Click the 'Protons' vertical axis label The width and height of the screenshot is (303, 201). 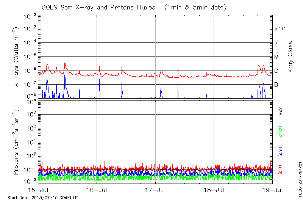click(17, 140)
